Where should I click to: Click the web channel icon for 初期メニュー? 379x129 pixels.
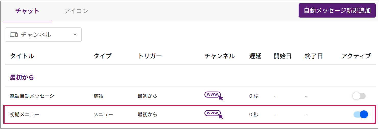point(214,114)
